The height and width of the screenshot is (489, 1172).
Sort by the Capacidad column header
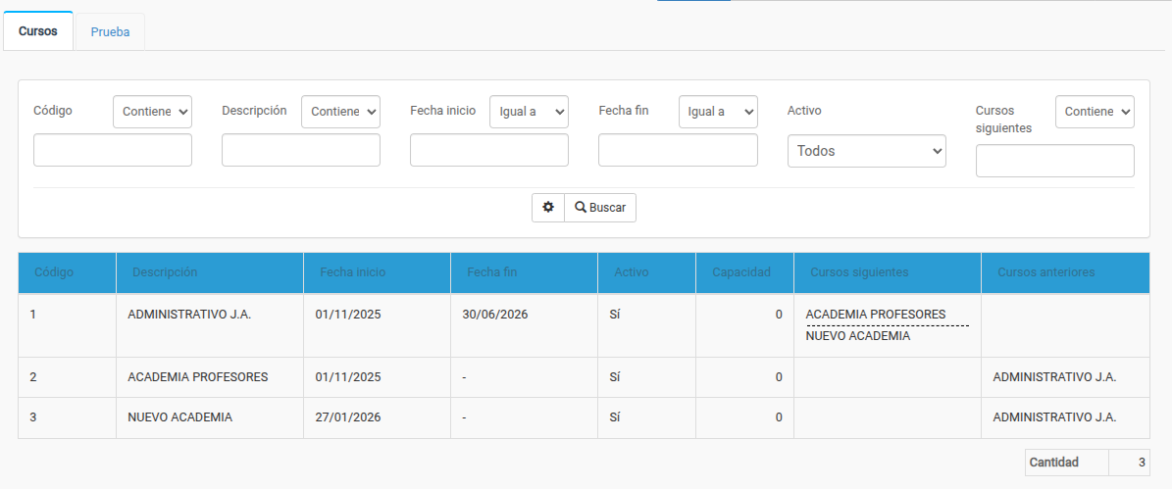pos(741,272)
